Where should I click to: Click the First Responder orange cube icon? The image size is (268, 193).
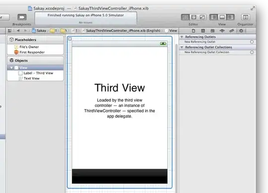coord(16,52)
